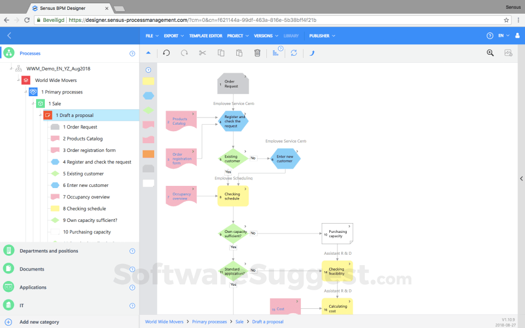Collapse the World Wide Movers node
Image resolution: width=525 pixels, height=328 pixels.
pyautogui.click(x=19, y=80)
